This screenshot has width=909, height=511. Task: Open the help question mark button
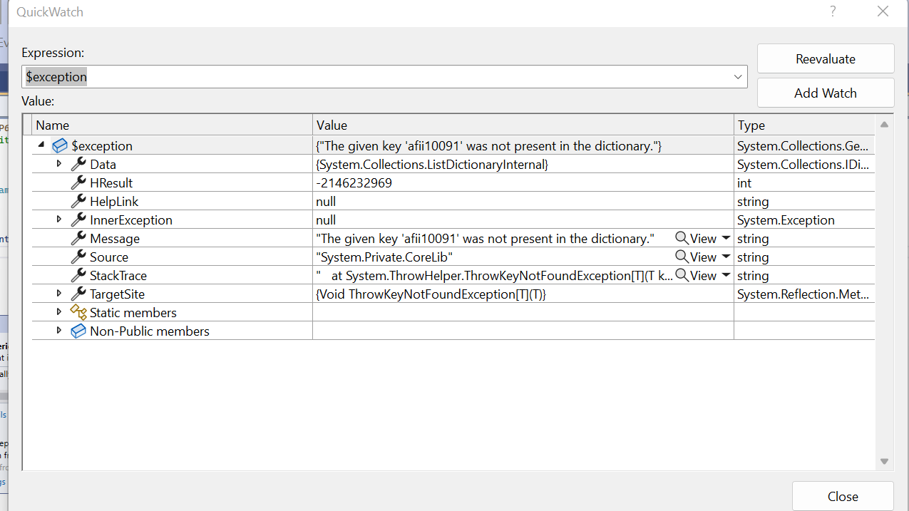click(x=833, y=12)
